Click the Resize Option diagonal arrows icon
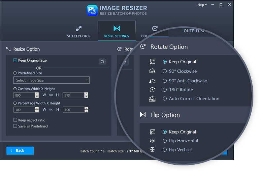This screenshot has height=171, width=259. (9, 49)
